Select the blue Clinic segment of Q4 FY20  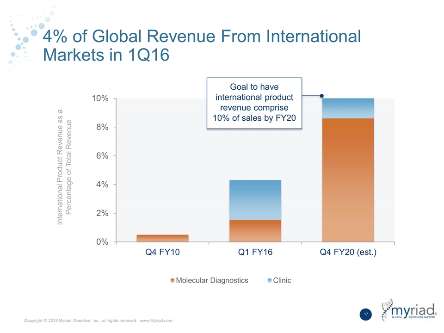coord(348,108)
